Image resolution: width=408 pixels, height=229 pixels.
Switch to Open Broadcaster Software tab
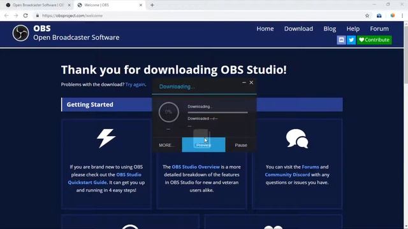tap(38, 5)
